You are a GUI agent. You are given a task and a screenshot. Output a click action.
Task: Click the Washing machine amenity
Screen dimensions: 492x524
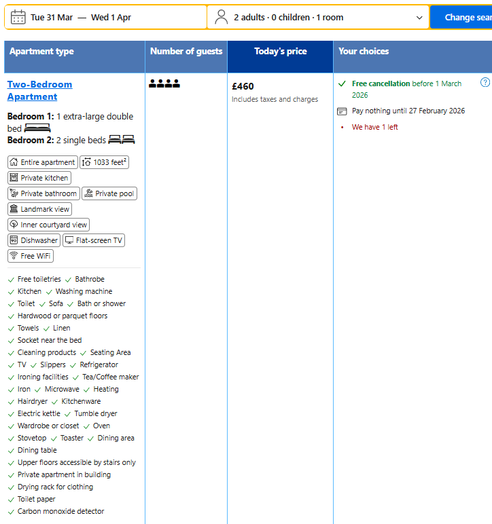click(x=84, y=291)
